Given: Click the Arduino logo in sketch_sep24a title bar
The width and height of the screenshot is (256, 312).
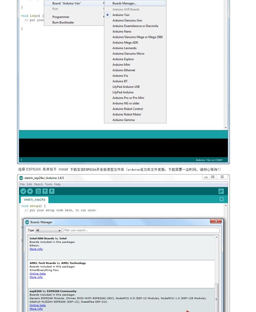Looking at the screenshot, I should tap(21, 178).
